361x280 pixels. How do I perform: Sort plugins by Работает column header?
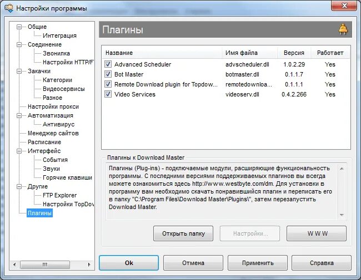point(330,53)
